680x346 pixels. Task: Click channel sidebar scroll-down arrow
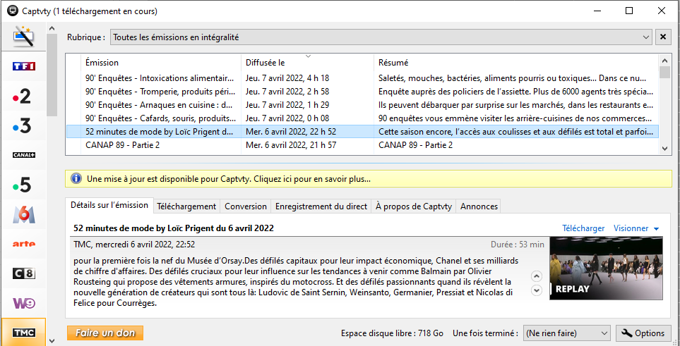point(52,340)
